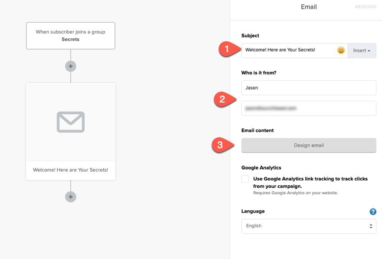Select the envelope icon in the workflow email step
The width and height of the screenshot is (382, 259).
click(x=70, y=122)
